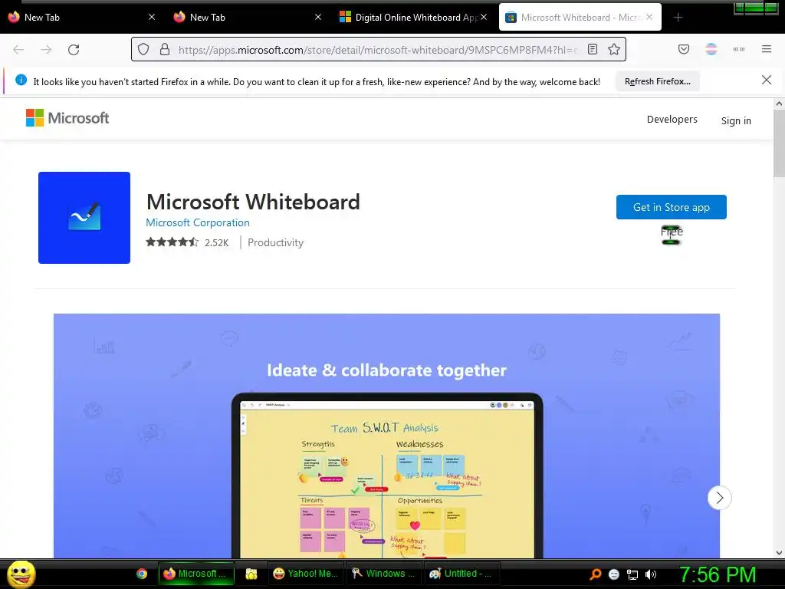Click the Firefox account avatar icon

click(x=711, y=49)
